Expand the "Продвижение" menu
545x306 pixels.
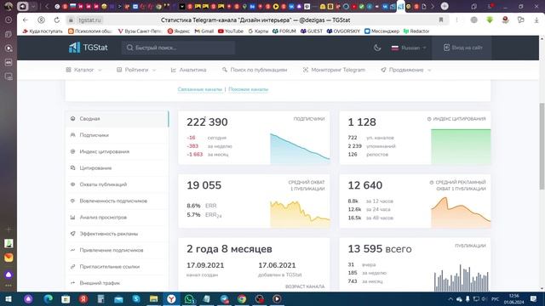(406, 70)
